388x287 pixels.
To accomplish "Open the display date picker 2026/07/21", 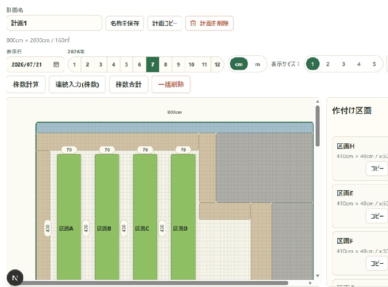I will [x=35, y=65].
